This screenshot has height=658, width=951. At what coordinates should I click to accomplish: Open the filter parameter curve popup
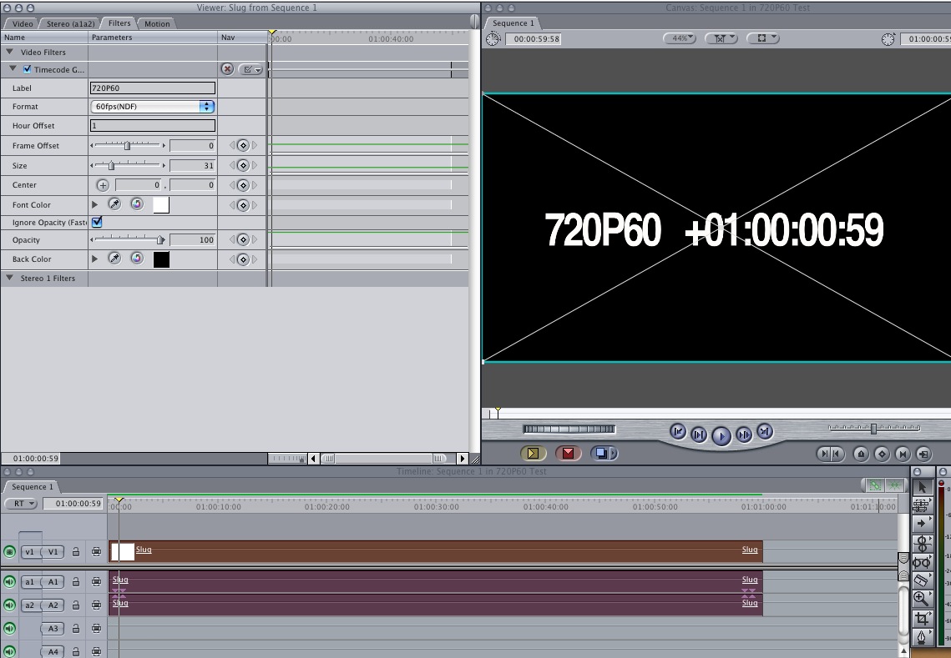(x=250, y=69)
